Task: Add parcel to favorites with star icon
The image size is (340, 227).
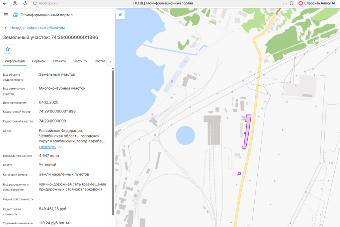Action: click(x=8, y=49)
